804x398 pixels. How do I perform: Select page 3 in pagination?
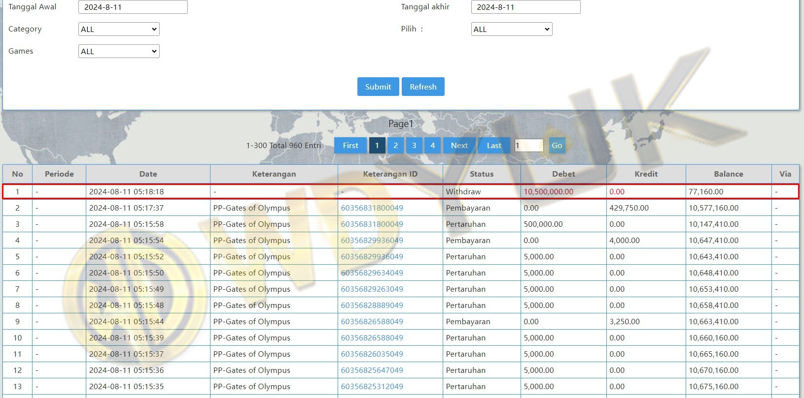[x=414, y=145]
